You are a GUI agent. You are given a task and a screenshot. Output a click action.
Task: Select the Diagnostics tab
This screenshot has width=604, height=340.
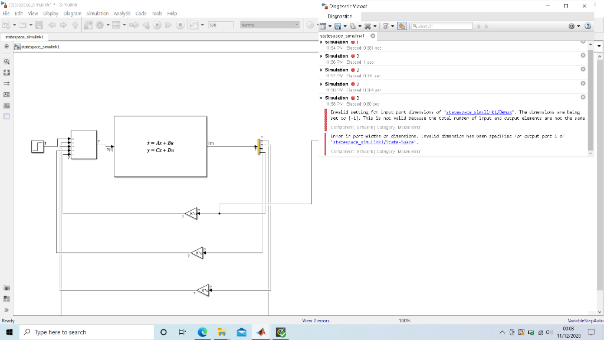coord(339,16)
